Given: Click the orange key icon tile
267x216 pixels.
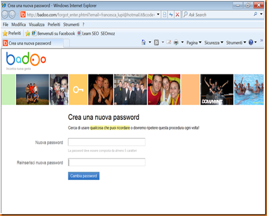Looking at the screenshot, I should tap(78, 89).
